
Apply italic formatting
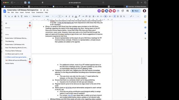(x=69, y=16)
